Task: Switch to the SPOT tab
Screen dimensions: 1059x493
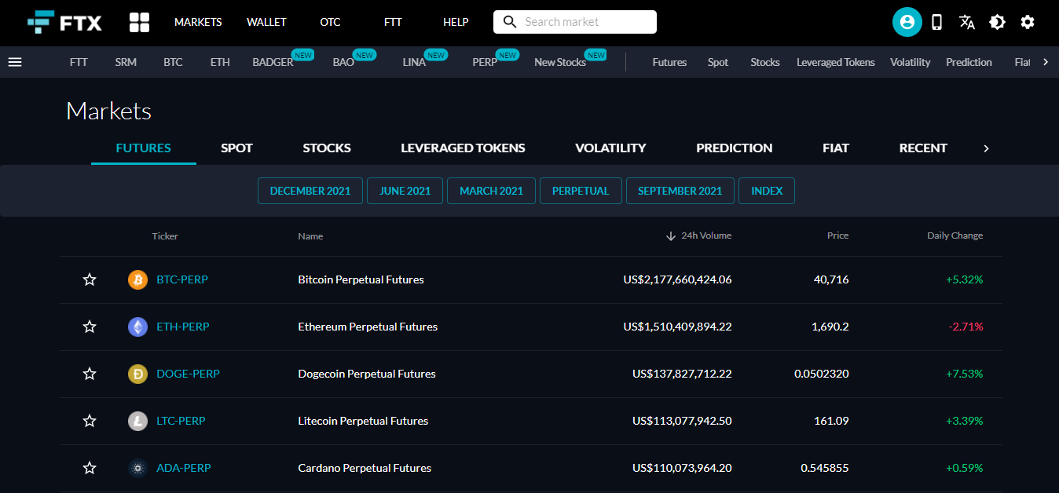Action: (236, 148)
